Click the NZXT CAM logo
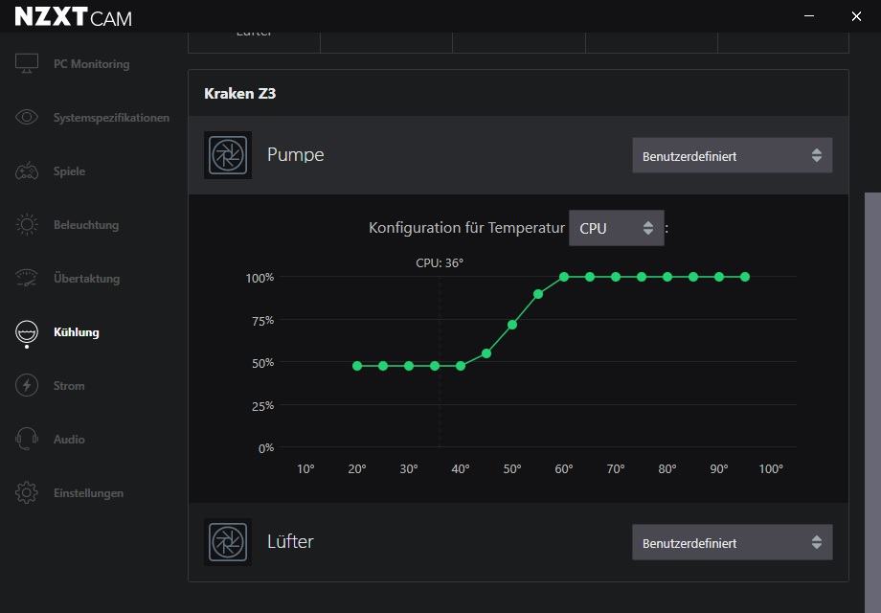 (73, 17)
